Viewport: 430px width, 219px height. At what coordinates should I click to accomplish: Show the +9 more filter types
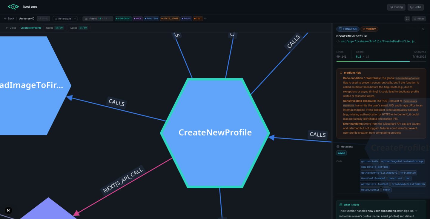(x=205, y=19)
